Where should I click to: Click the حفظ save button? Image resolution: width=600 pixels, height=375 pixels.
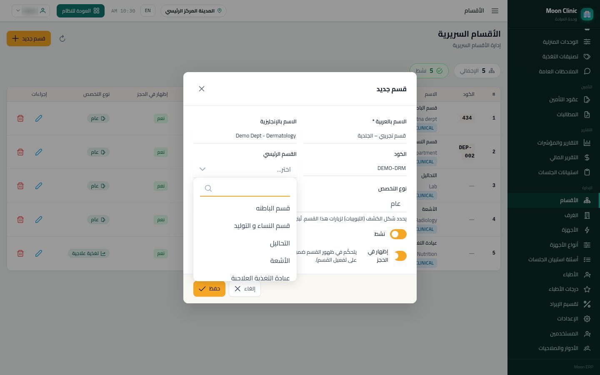pyautogui.click(x=209, y=289)
